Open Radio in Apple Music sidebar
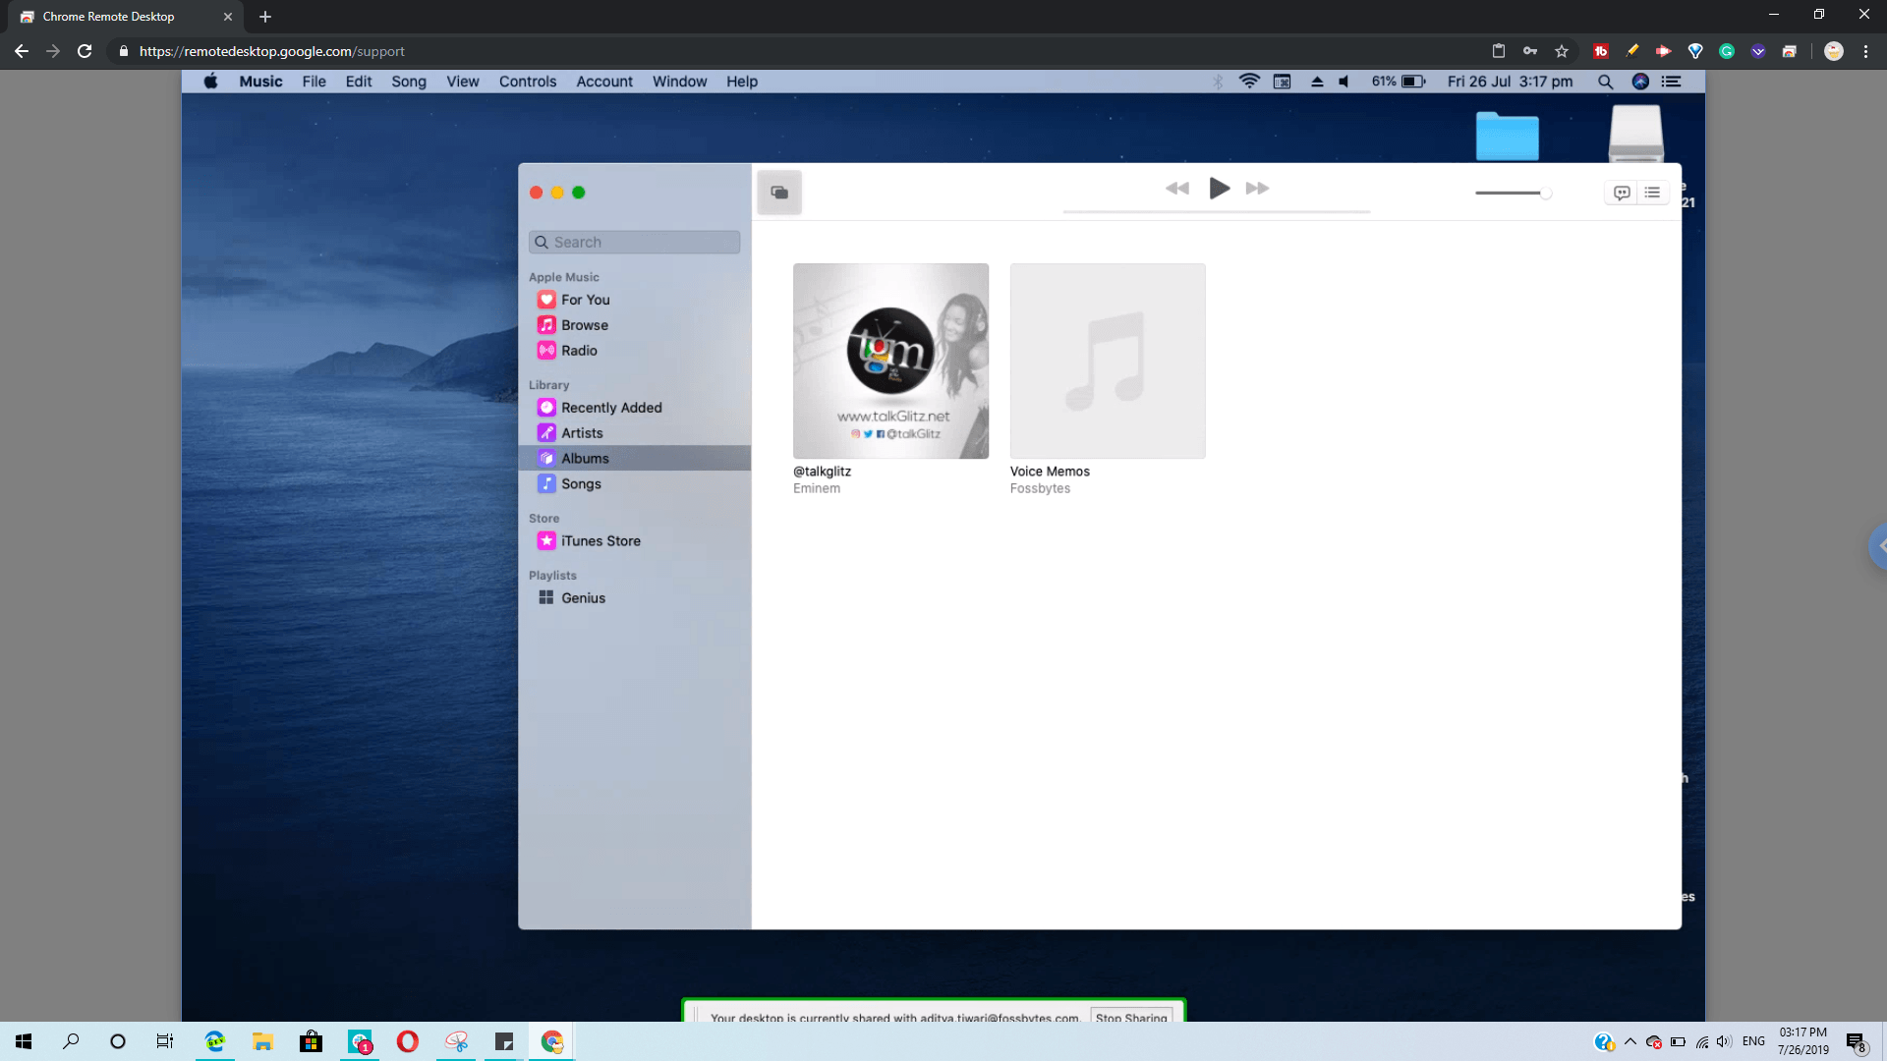Screen dimensions: 1887x1061 click(579, 350)
